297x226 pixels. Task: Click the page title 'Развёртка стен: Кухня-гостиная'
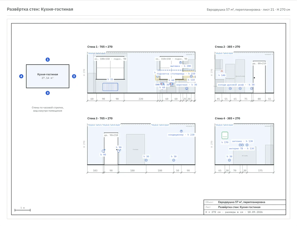click(40, 9)
